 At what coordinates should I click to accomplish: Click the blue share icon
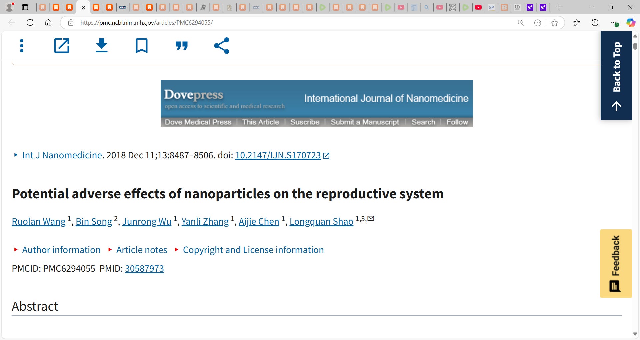222,46
